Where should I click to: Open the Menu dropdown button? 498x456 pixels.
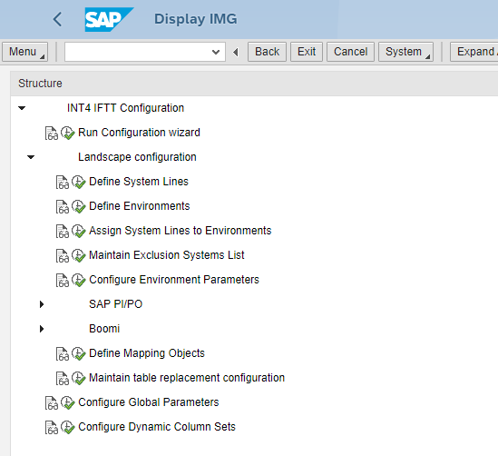[x=25, y=52]
